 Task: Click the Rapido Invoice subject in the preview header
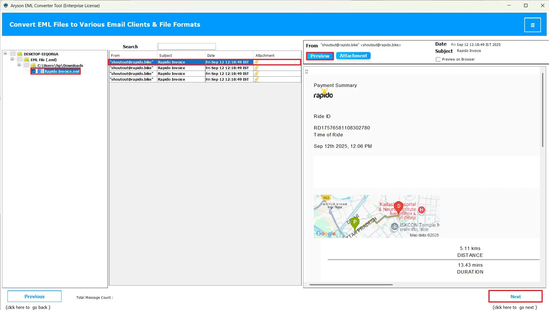(469, 51)
